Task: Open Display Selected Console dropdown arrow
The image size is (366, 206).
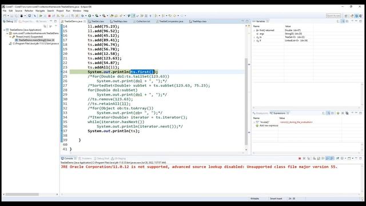Action: tap(345, 159)
